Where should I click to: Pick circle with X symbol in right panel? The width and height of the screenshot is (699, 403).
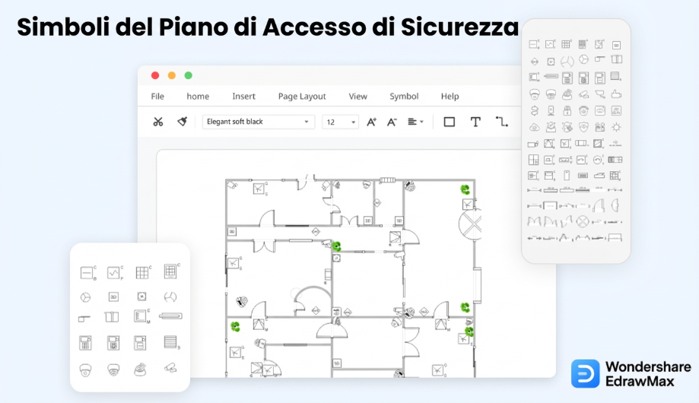click(582, 221)
